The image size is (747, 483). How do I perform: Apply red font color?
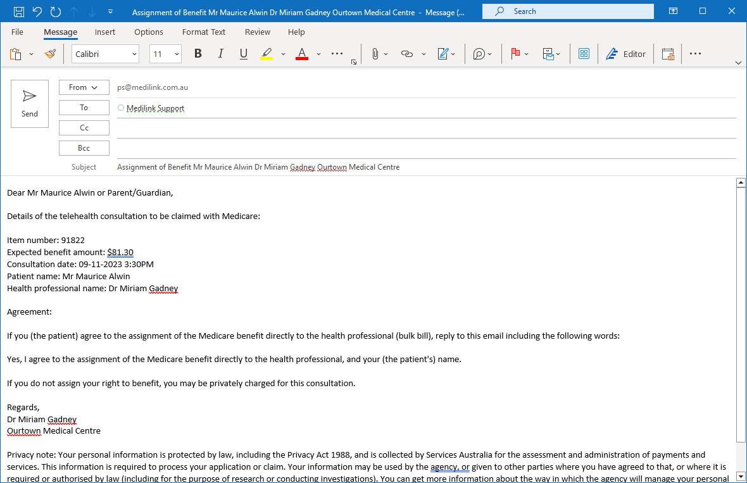click(302, 54)
